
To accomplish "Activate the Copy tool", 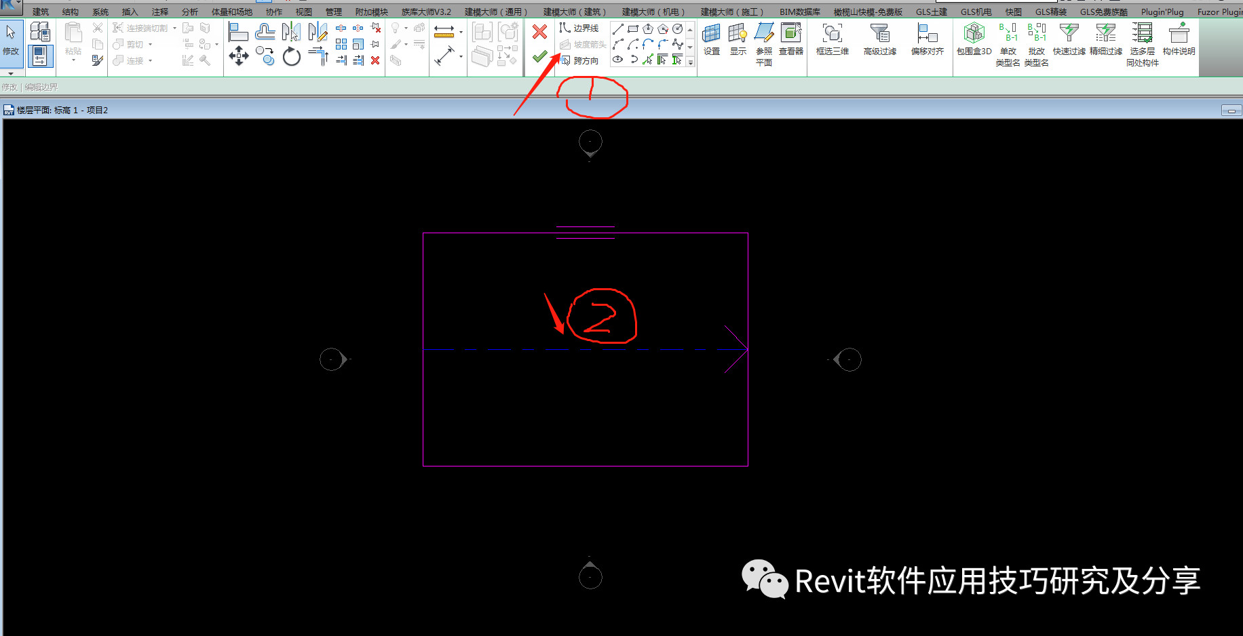I will coord(265,56).
